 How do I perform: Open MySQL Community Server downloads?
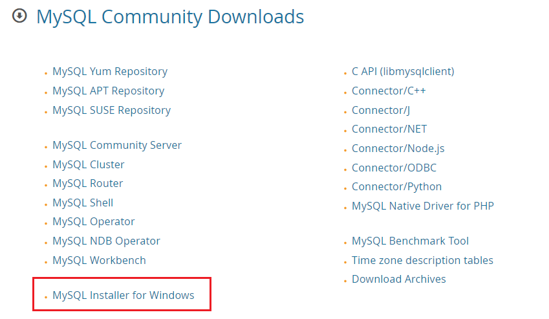point(117,146)
